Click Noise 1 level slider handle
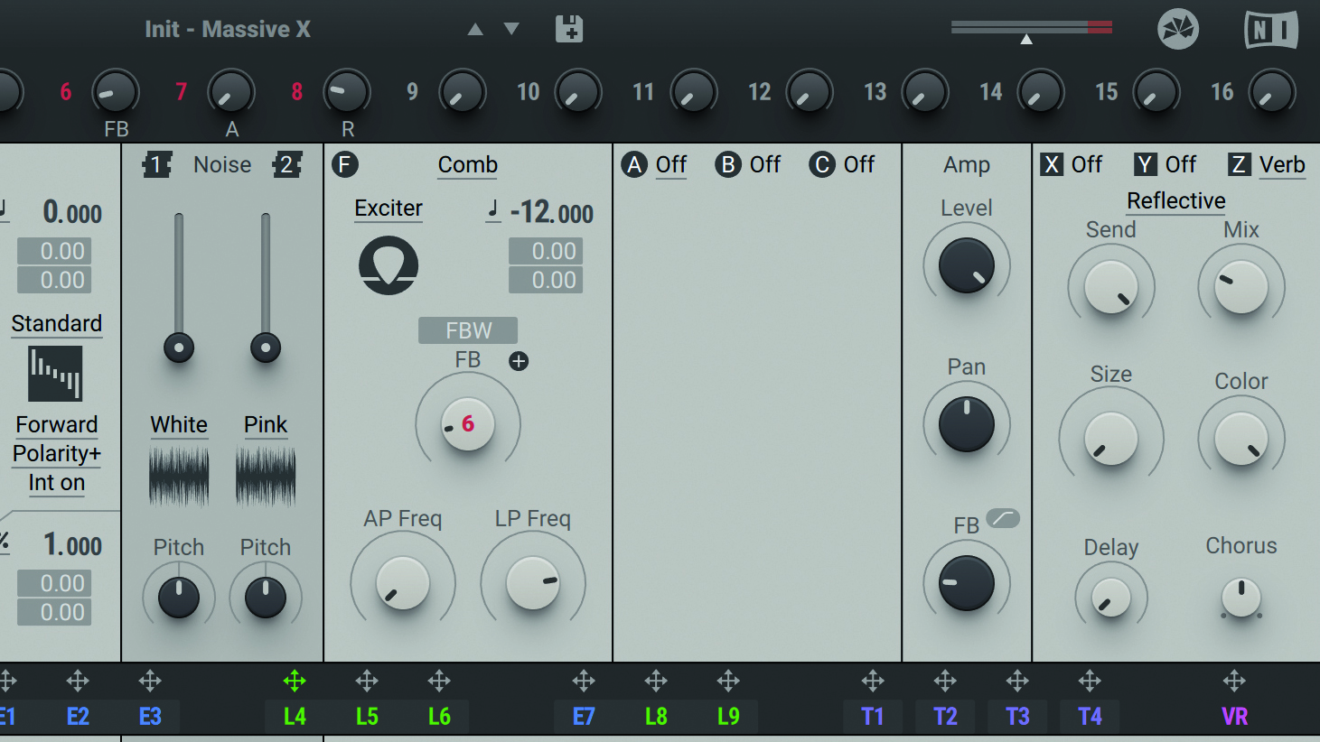The width and height of the screenshot is (1320, 742). [179, 348]
